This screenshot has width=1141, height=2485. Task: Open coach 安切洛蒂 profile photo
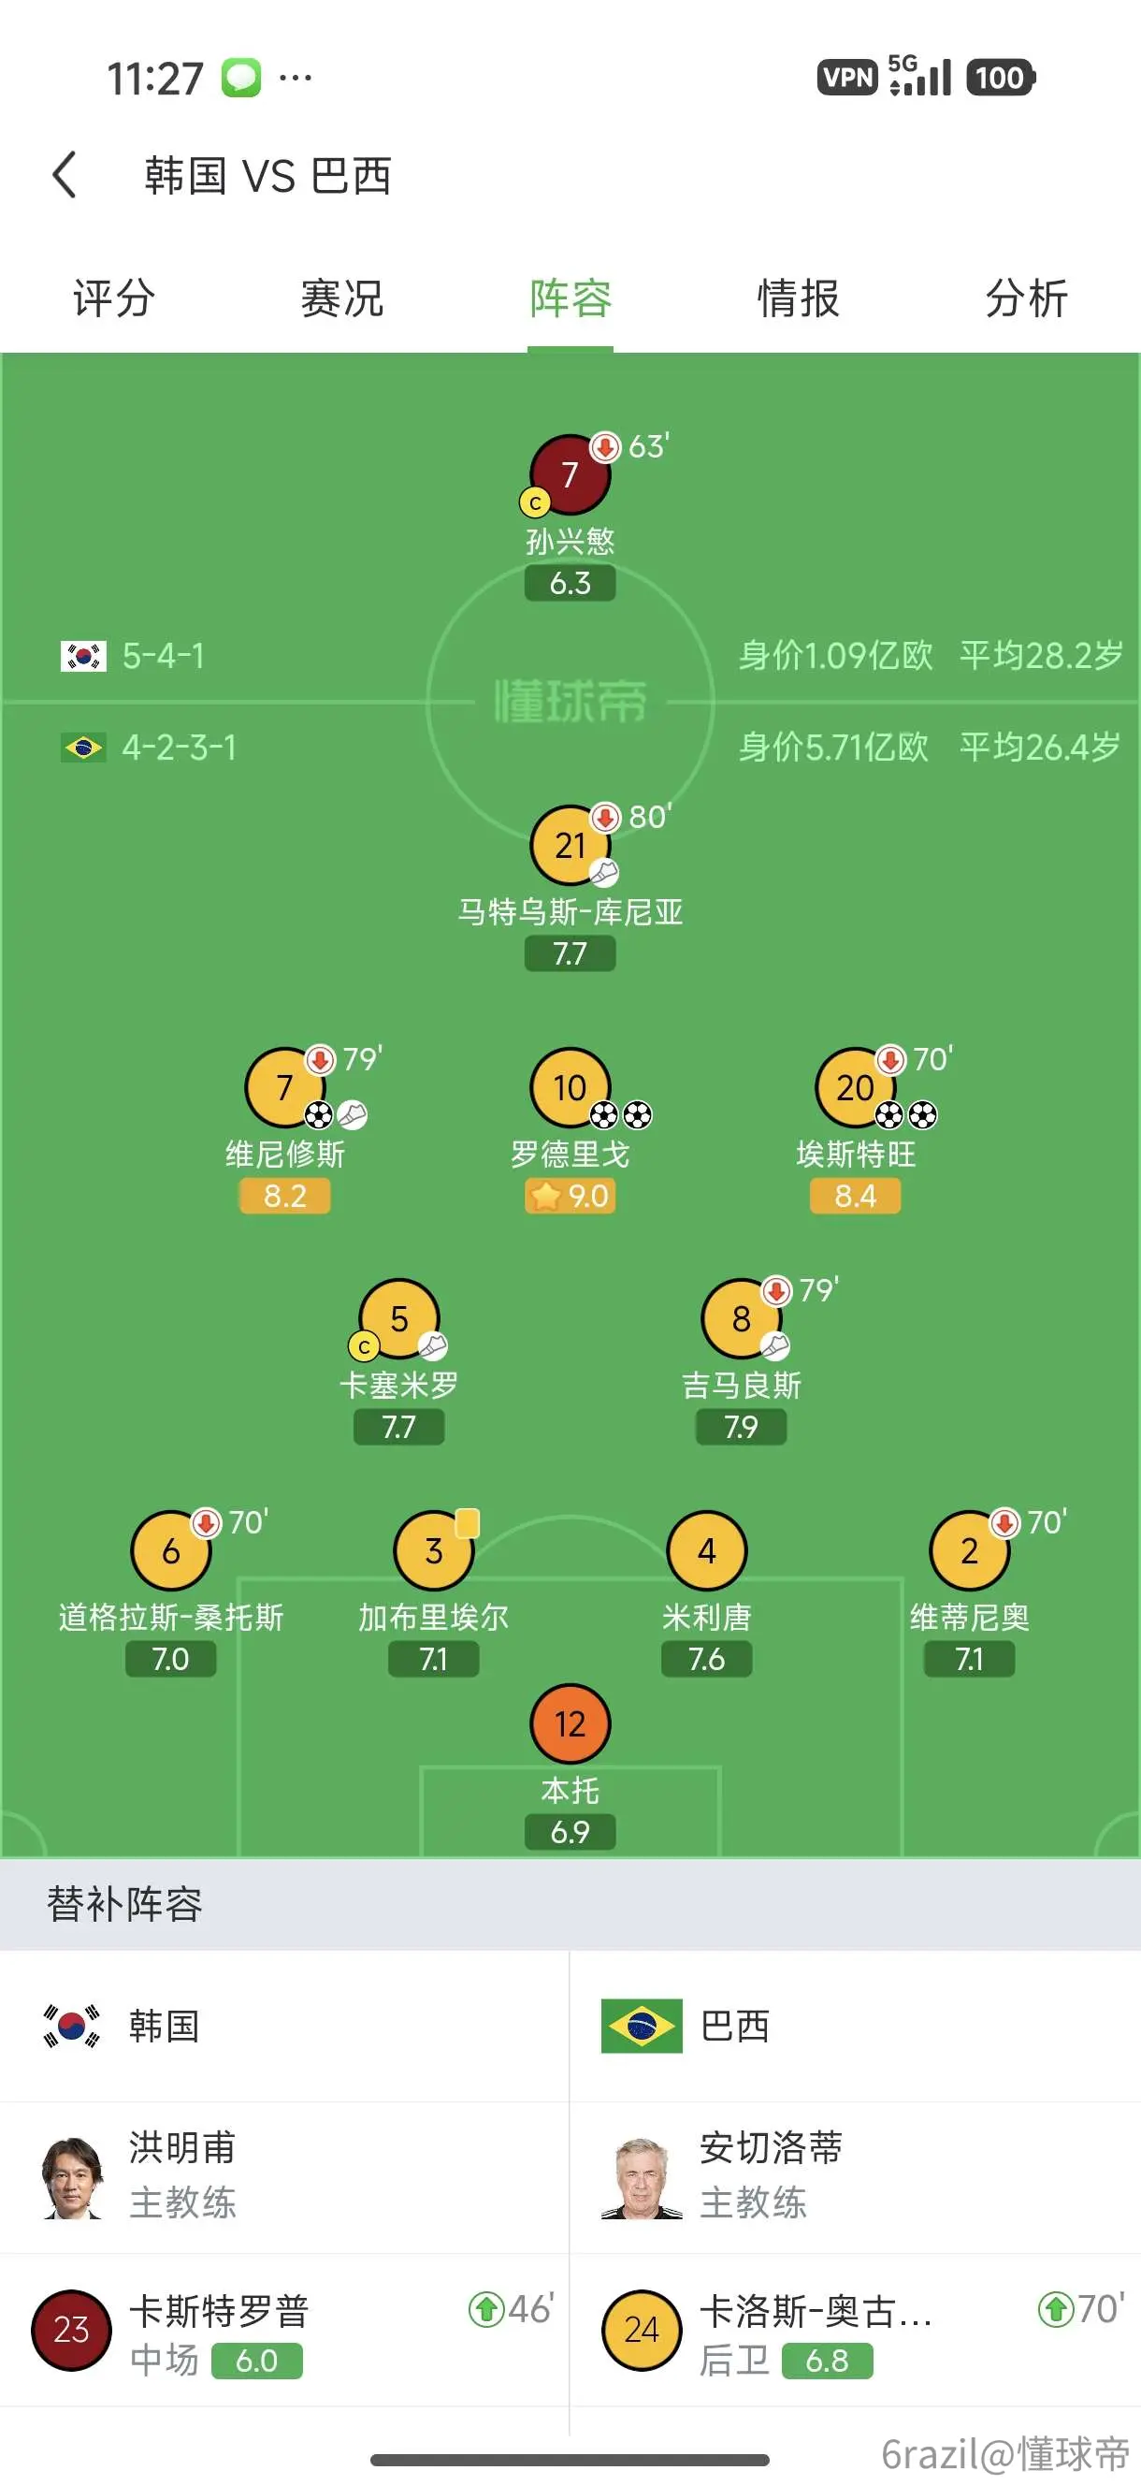click(642, 2178)
